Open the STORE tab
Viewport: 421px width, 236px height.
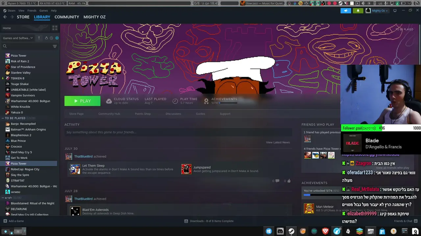(x=23, y=17)
